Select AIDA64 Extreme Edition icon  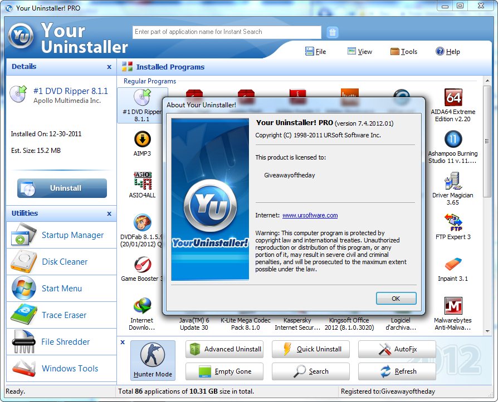453,97
